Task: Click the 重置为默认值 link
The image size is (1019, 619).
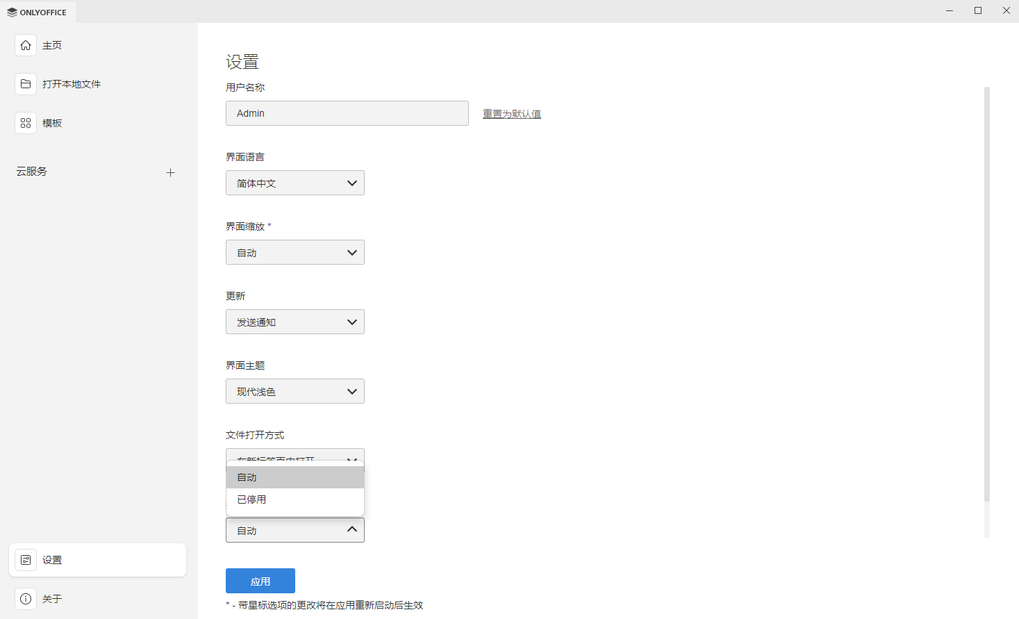Action: pos(512,114)
